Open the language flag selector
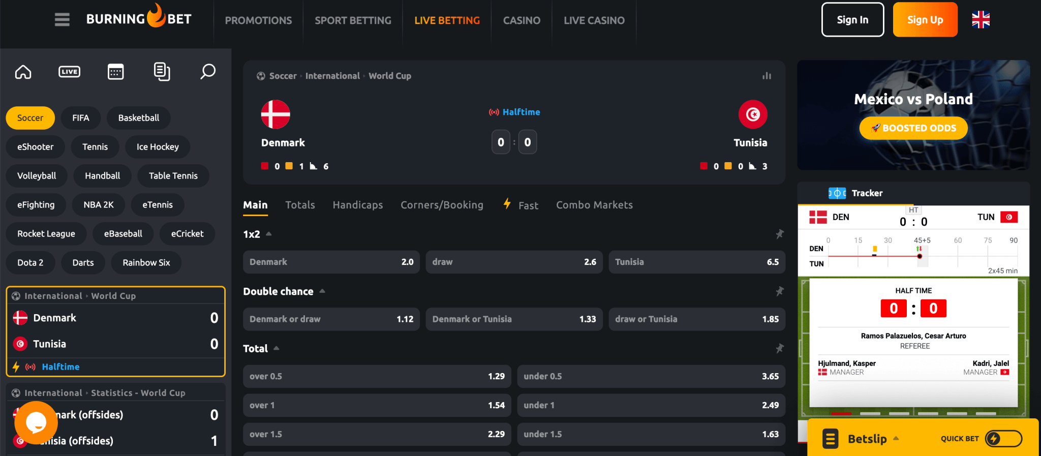The height and width of the screenshot is (456, 1041). 981,20
